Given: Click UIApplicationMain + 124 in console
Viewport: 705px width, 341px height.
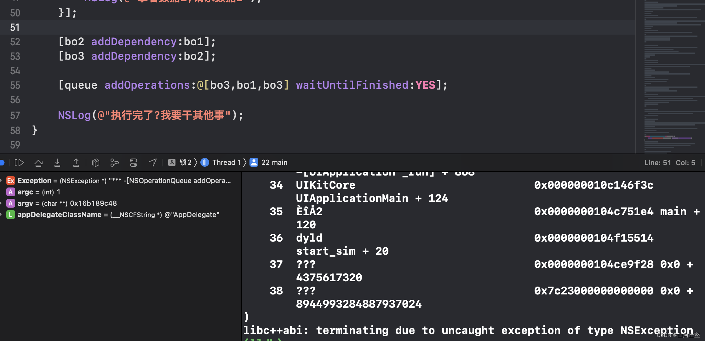Looking at the screenshot, I should pyautogui.click(x=372, y=198).
